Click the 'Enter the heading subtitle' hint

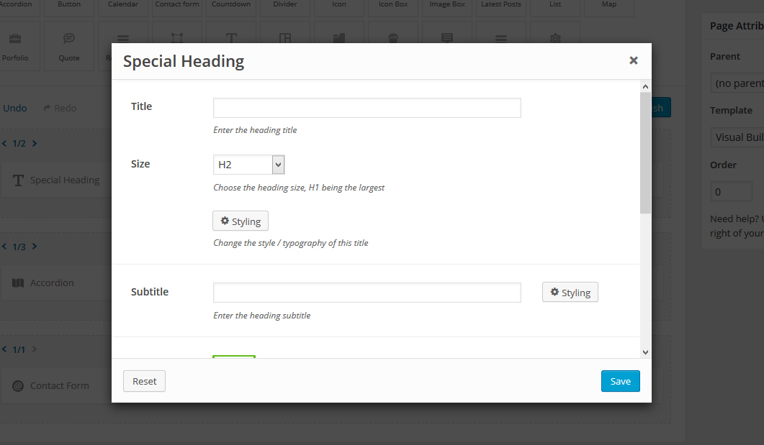tap(261, 315)
